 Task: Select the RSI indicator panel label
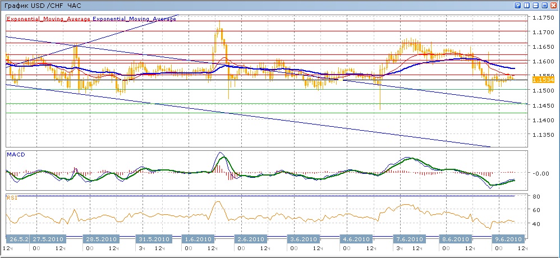pyautogui.click(x=11, y=197)
